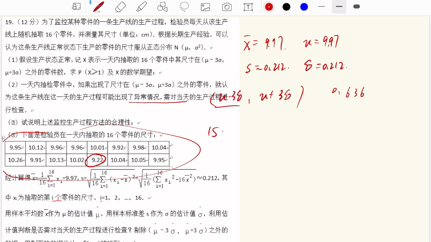Open the camera tool

click(227, 7)
